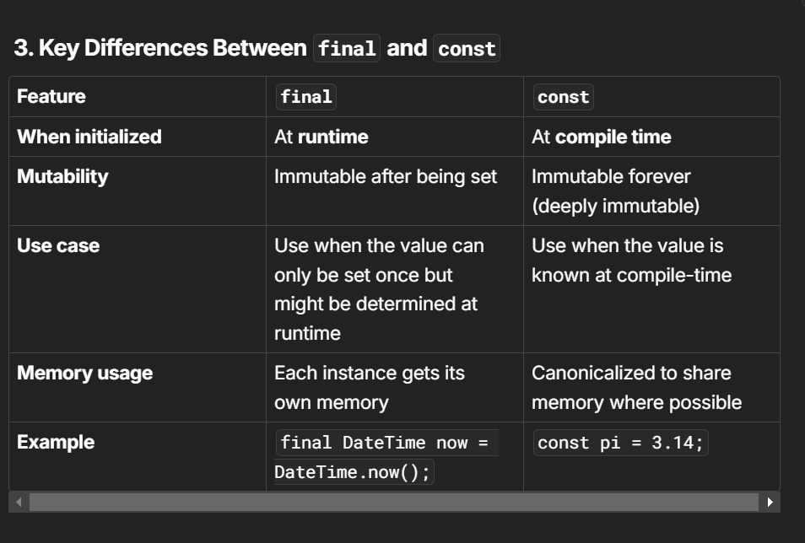The image size is (805, 543).
Task: Click the left scroll arrow of horizontal scrollbar
Action: [19, 502]
